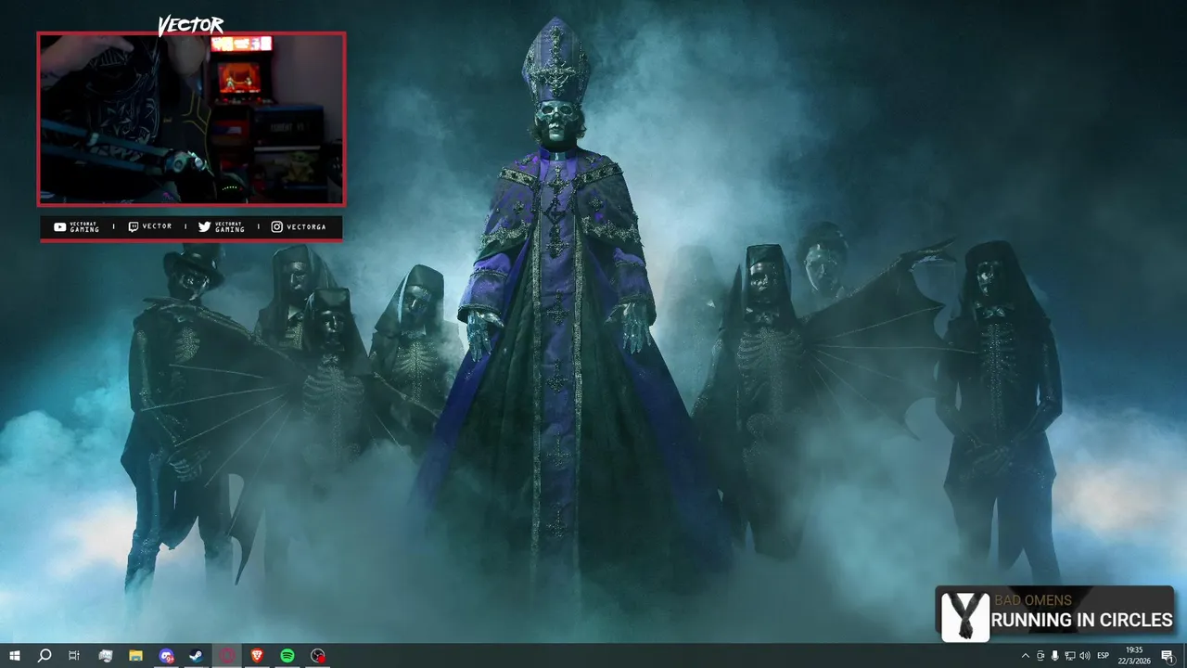The height and width of the screenshot is (668, 1187).
Task: Click the highlighted pink circle taskbar app
Action: coord(227,656)
